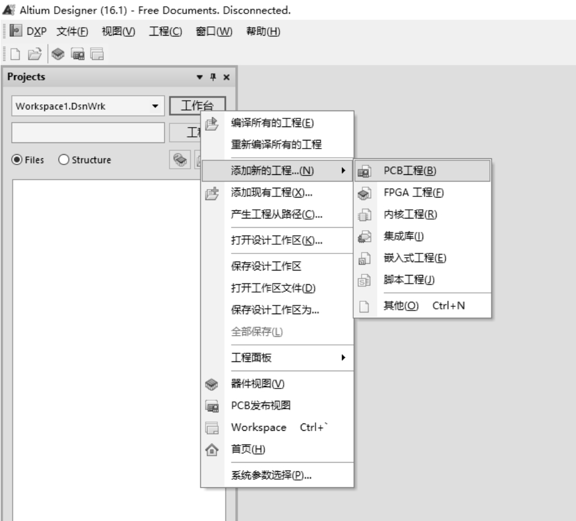The image size is (576, 521).
Task: Choose 产生工程从路径(C)...
Action: (x=276, y=214)
